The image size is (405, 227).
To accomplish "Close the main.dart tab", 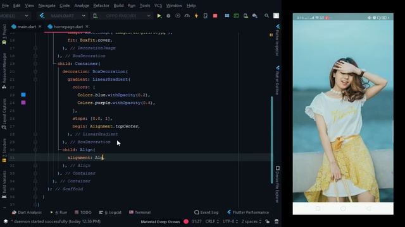I will tap(40, 26).
